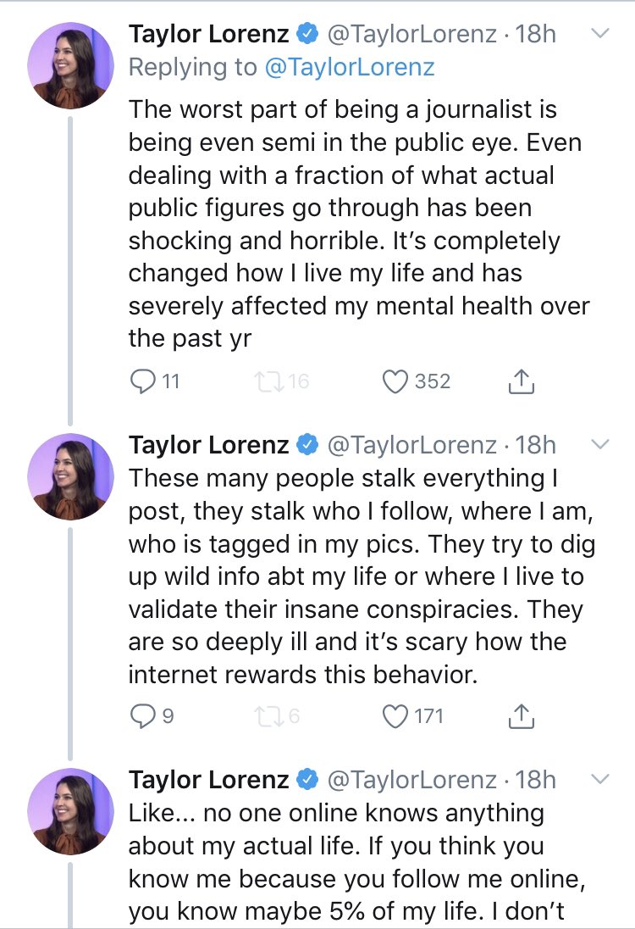
Task: Open profile picture on the second tweet
Action: pyautogui.click(x=71, y=476)
